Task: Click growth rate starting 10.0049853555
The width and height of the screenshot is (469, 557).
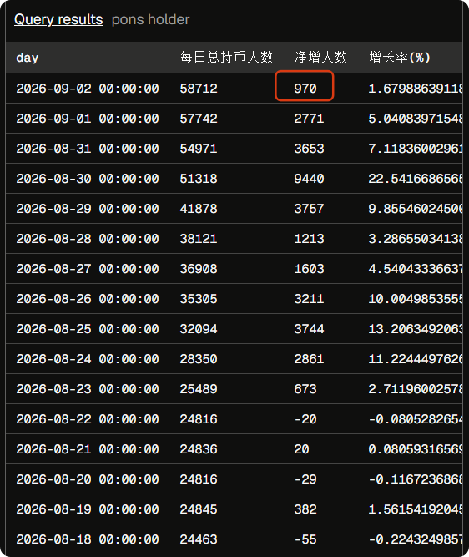Action: point(416,299)
